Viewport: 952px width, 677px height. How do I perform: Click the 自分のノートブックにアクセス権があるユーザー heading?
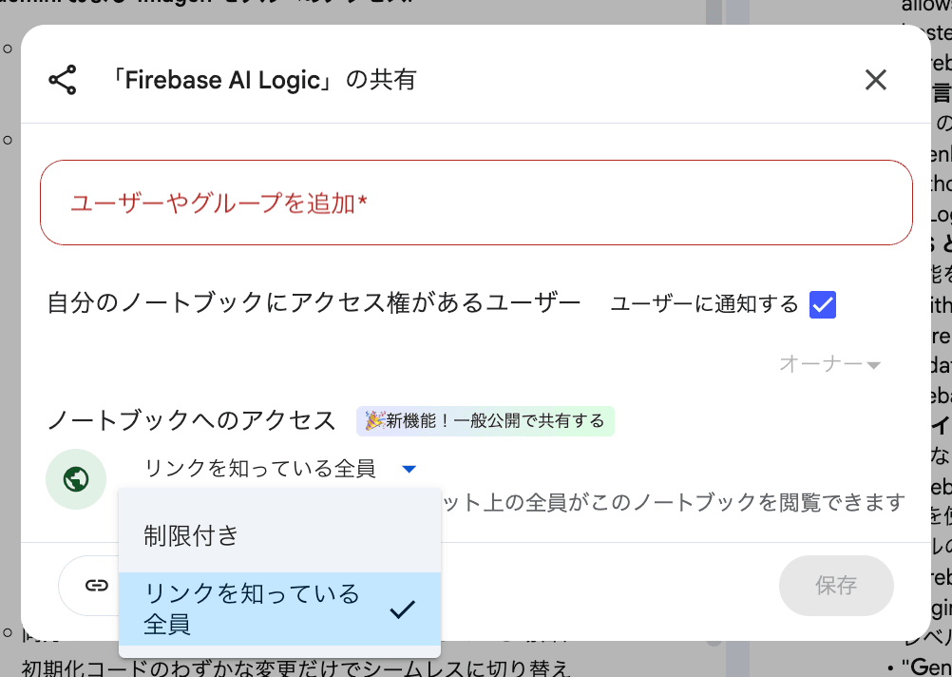(x=314, y=302)
